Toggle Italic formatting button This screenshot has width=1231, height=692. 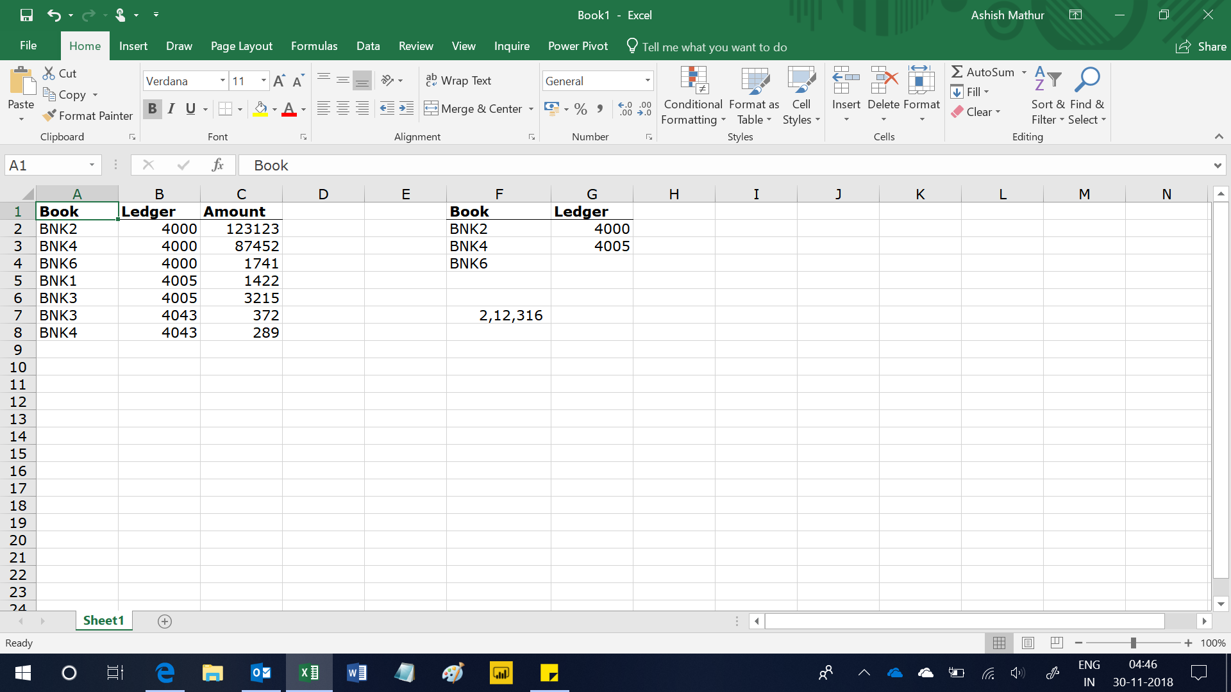point(171,109)
